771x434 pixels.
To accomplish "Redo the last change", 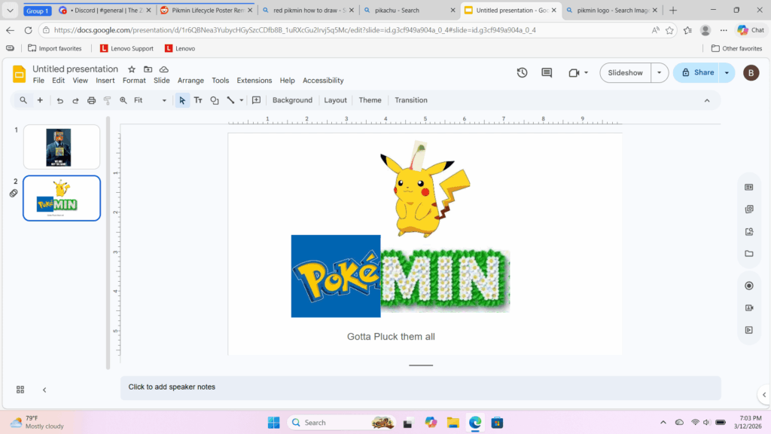I will (x=76, y=99).
